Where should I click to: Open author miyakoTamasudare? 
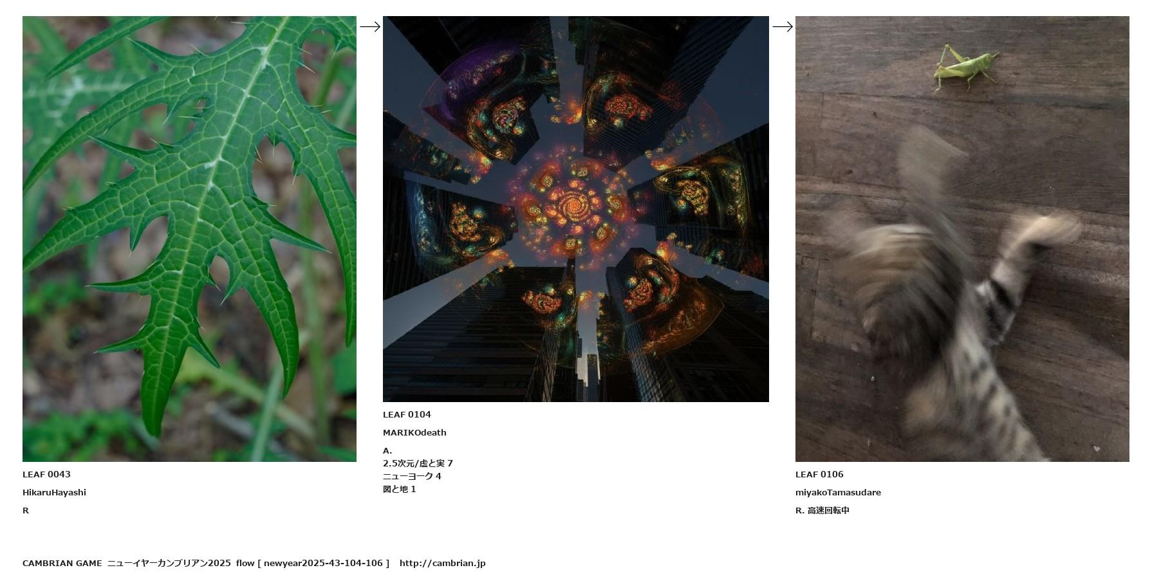[838, 492]
